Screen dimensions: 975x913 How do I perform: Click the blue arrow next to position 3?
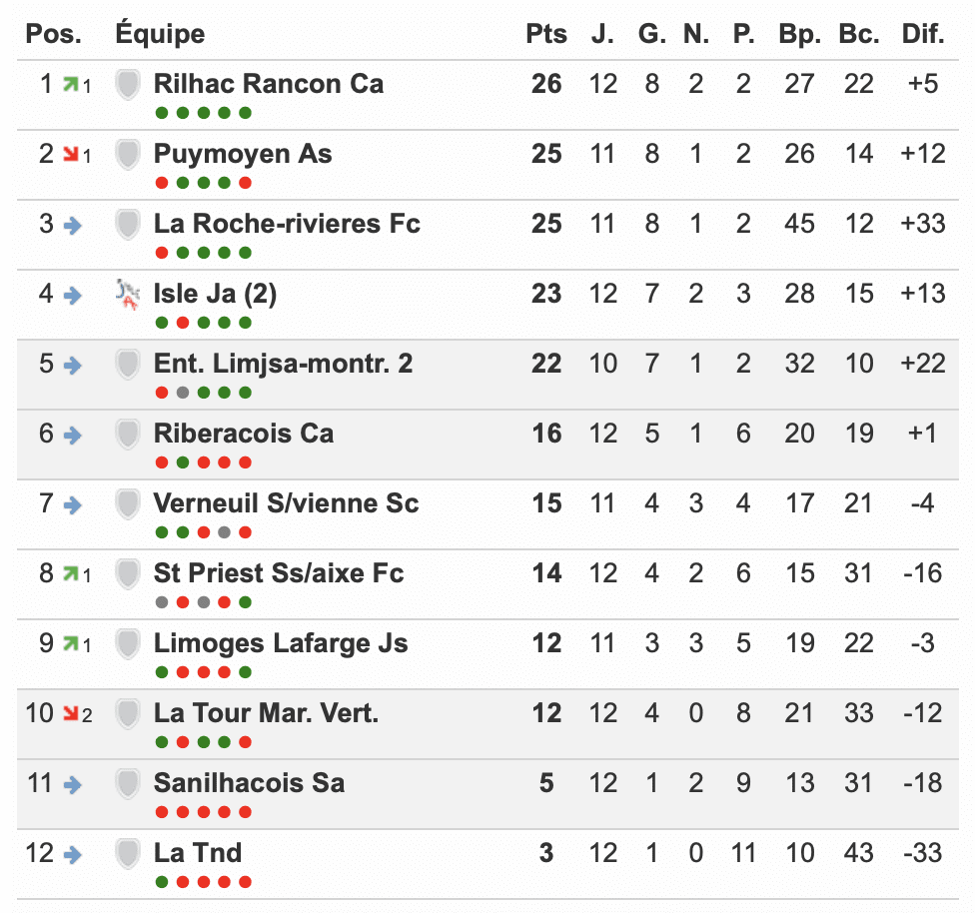(72, 225)
